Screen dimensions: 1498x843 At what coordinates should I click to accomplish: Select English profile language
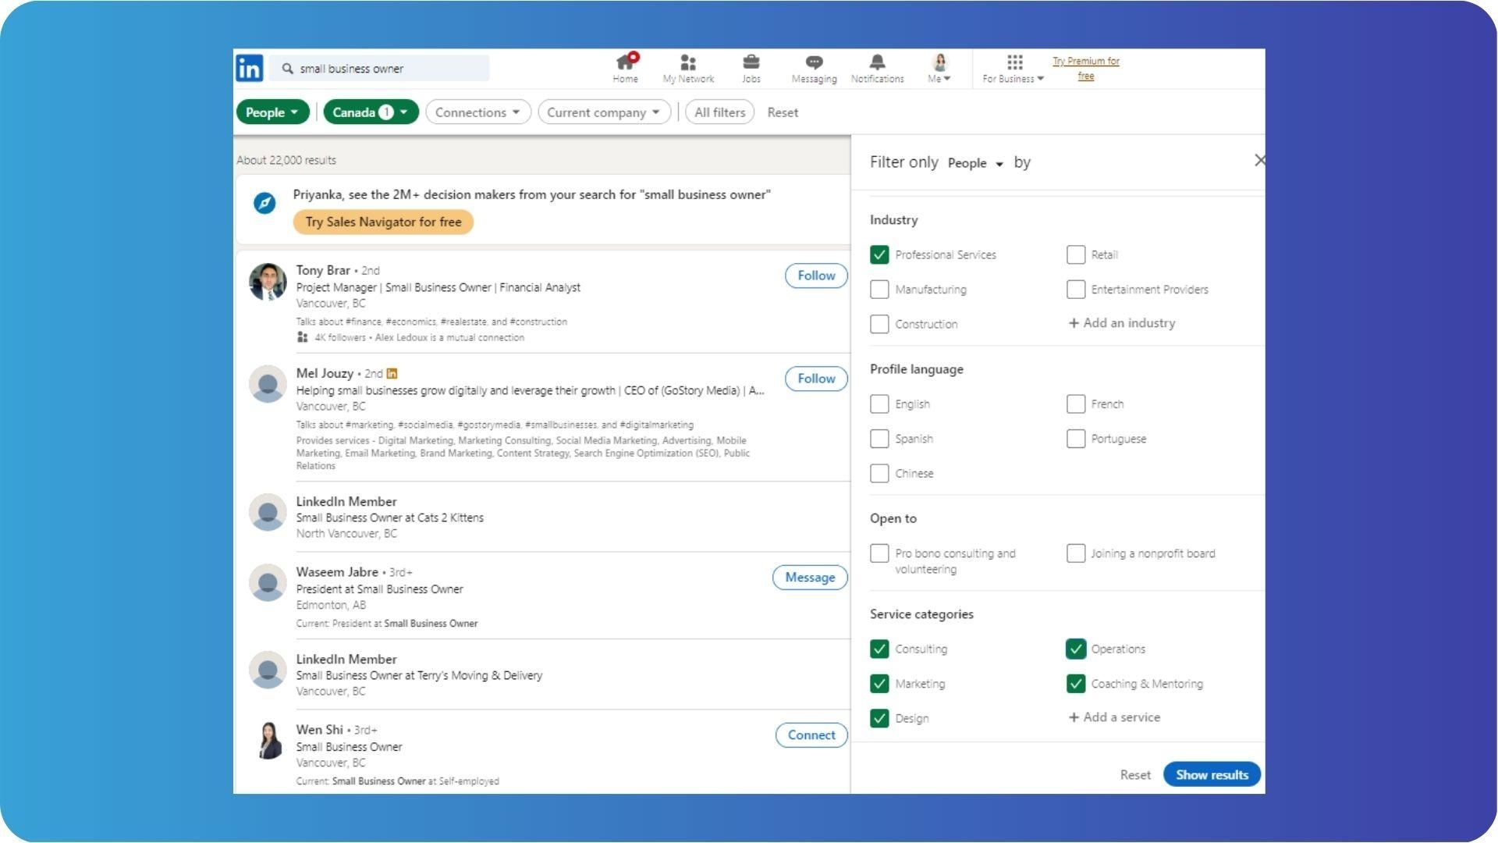pos(879,404)
